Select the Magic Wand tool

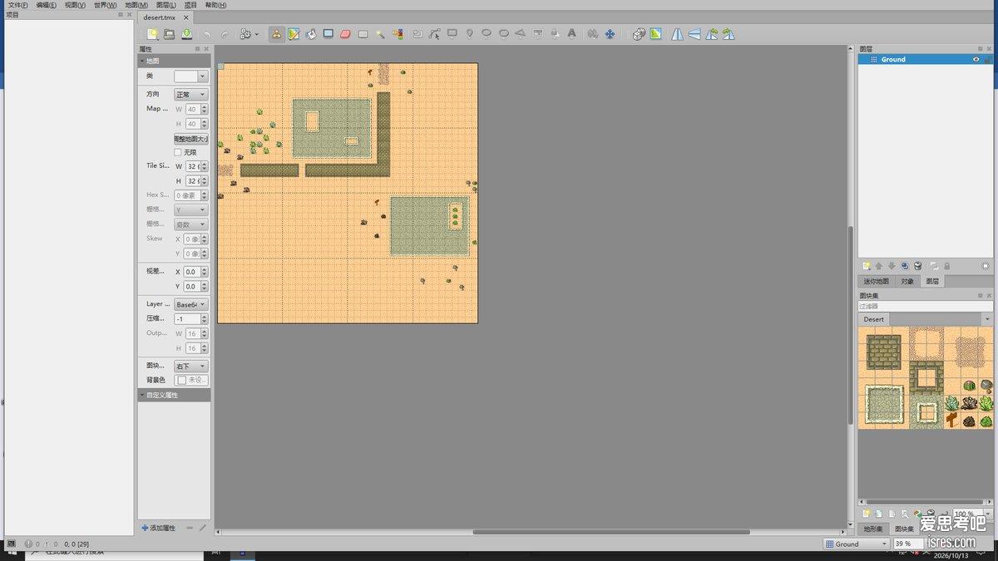380,34
